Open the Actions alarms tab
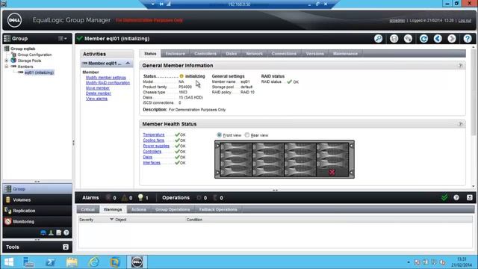478x269 pixels. point(139,209)
